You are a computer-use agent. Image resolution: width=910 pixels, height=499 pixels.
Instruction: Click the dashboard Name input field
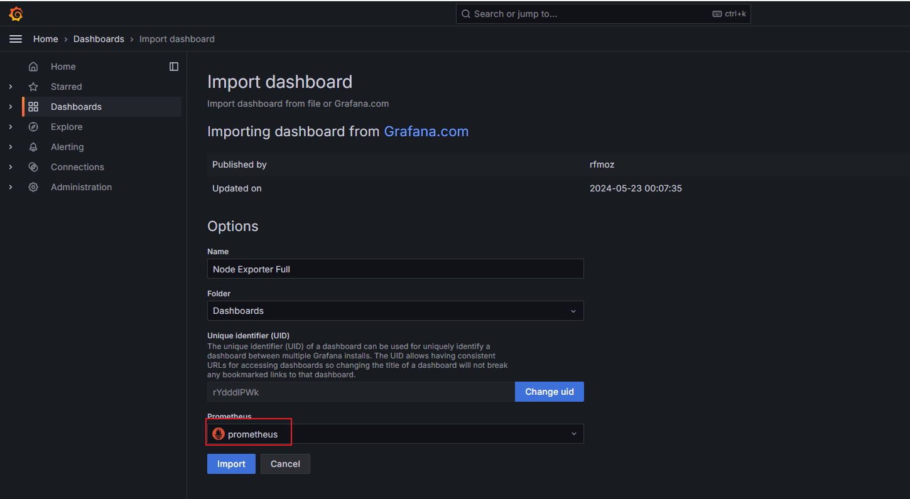click(x=395, y=269)
